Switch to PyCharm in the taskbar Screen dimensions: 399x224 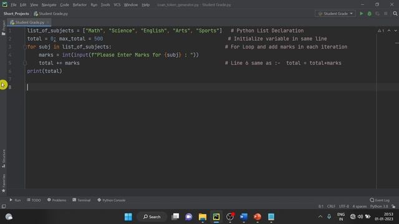[x=216, y=217]
